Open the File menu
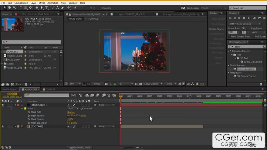This screenshot has height=150, width=267. pyautogui.click(x=3, y=3)
